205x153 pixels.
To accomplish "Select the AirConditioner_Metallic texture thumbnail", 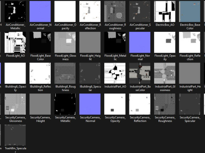I will 15,11.
